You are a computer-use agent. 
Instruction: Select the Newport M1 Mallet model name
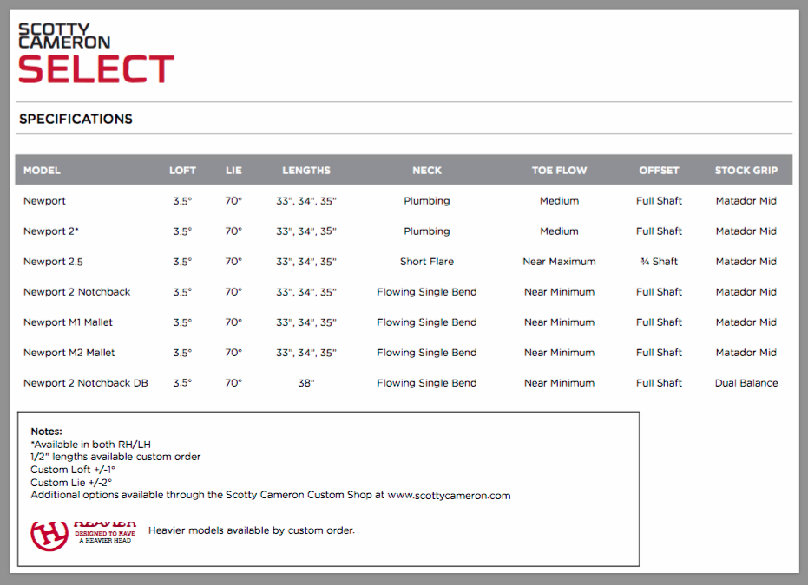pos(68,322)
